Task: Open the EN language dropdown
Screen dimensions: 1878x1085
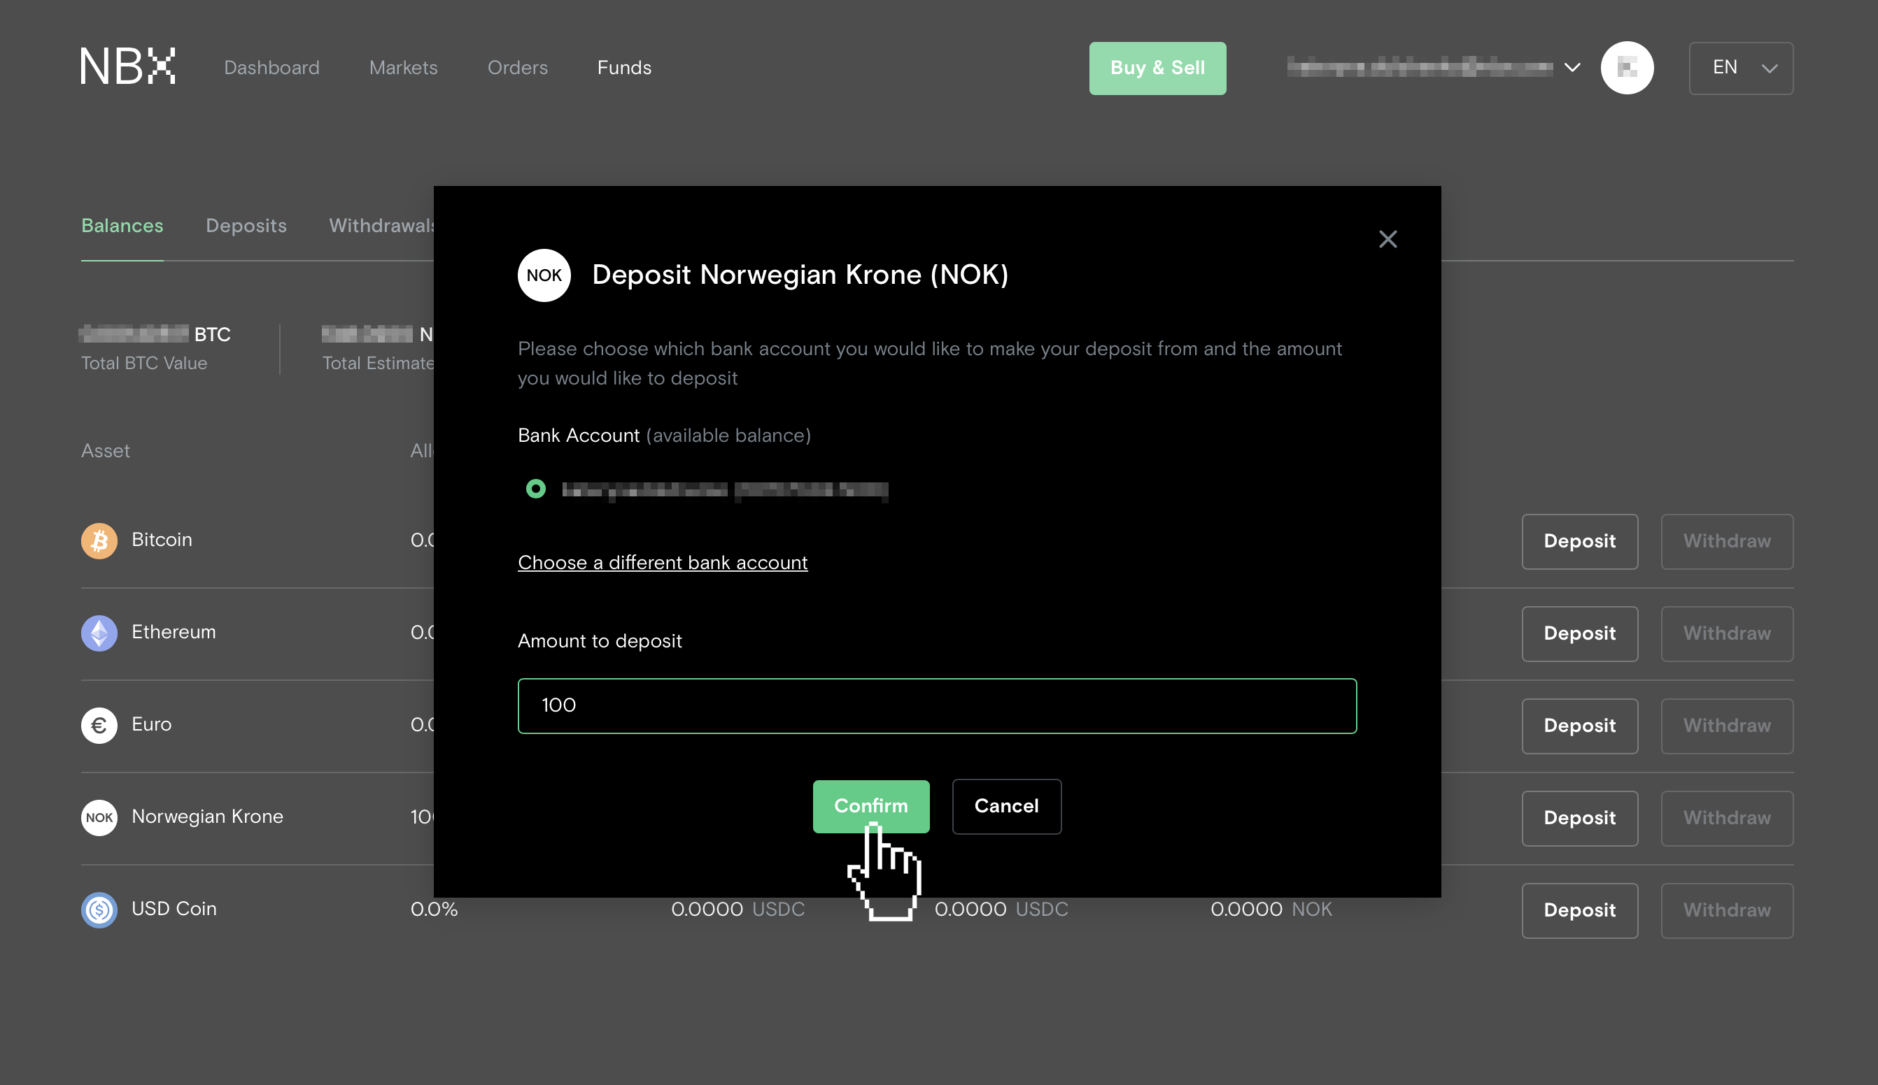Action: (x=1740, y=68)
